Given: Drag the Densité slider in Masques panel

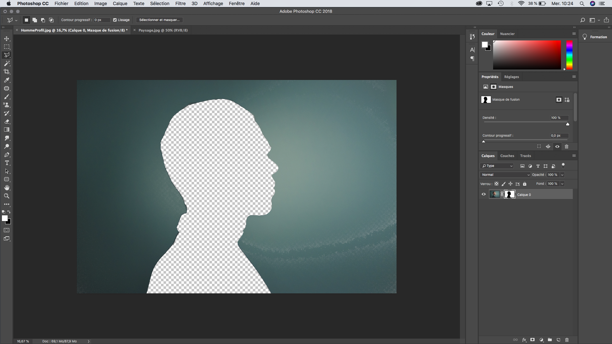Looking at the screenshot, I should tap(568, 124).
